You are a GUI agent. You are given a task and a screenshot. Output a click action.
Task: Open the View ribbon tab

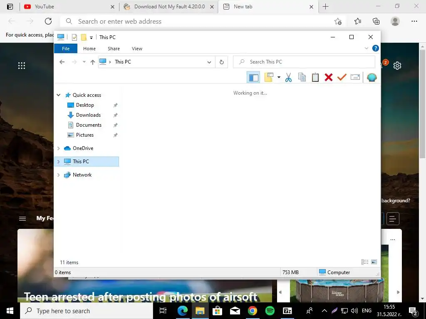click(x=137, y=49)
